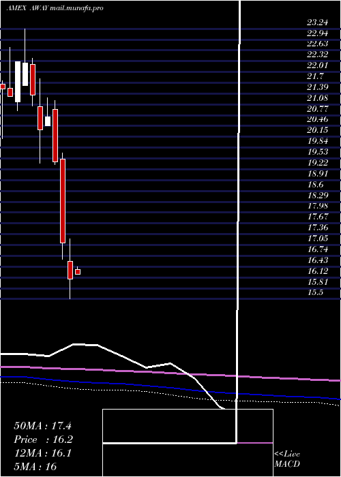
Task: Click the 23.24 price axis label
Action: (x=317, y=22)
